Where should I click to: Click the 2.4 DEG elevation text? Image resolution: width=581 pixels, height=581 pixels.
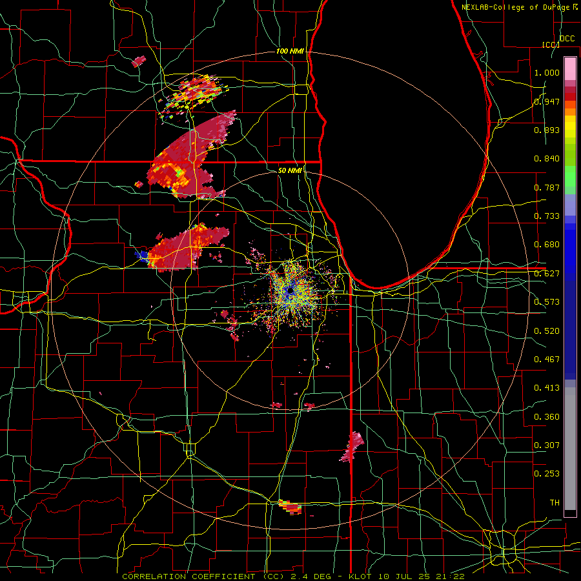click(x=311, y=576)
